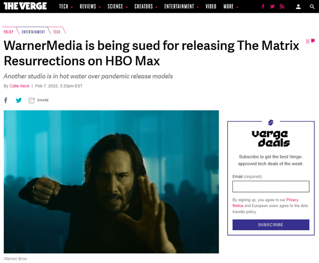The image size is (319, 263).
Task: Open The Verge Twitter icon in header
Action: point(272,6)
